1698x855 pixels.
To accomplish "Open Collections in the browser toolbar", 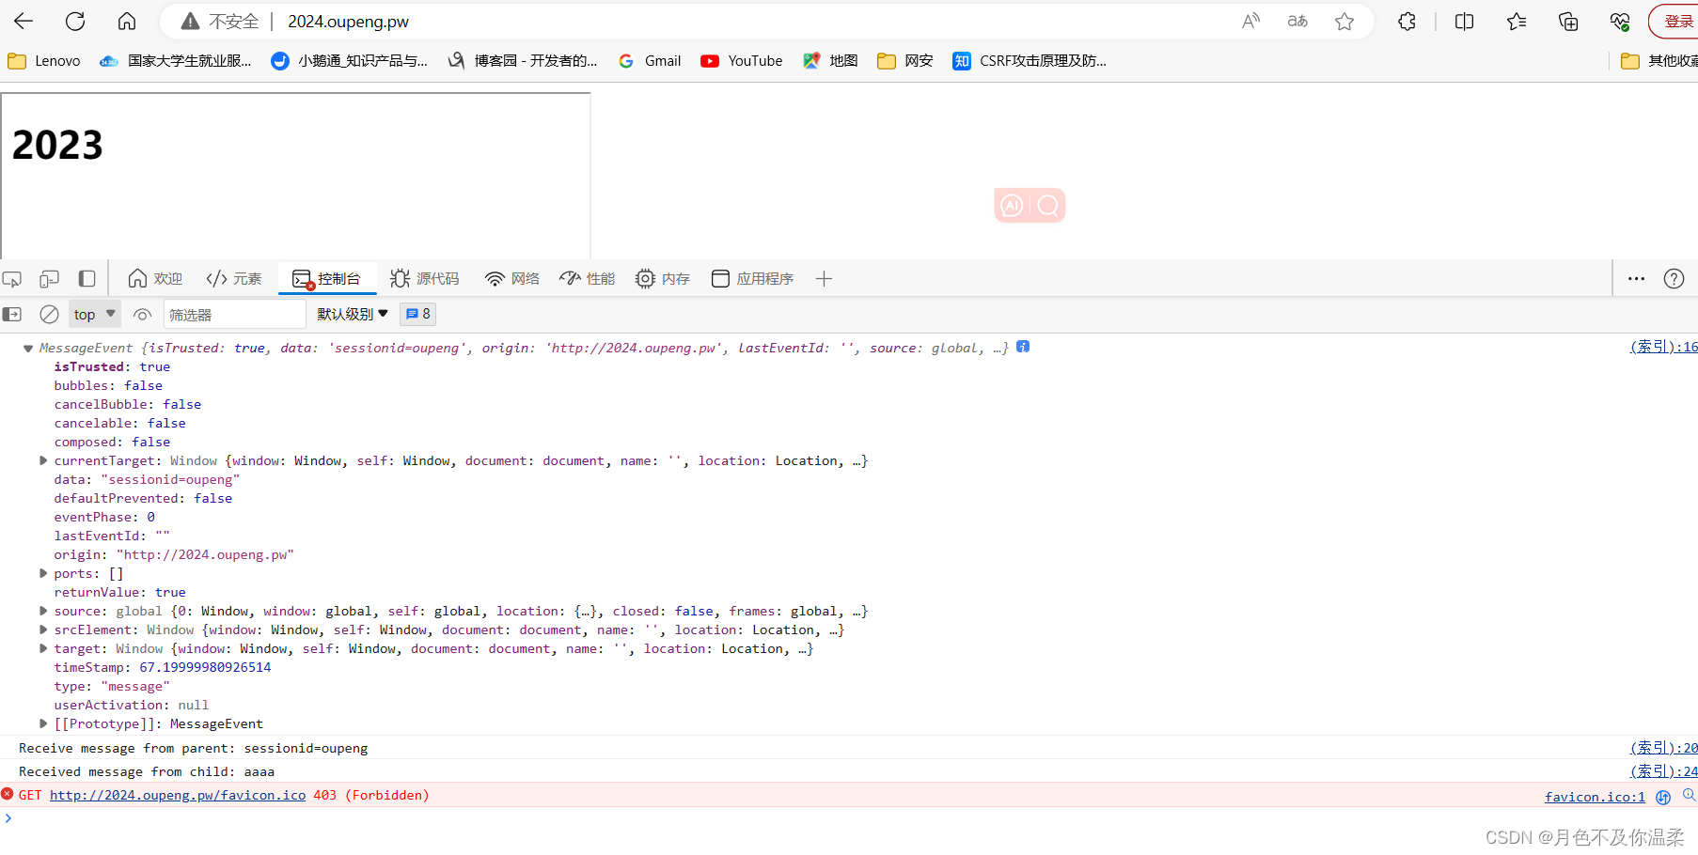I will tap(1568, 21).
